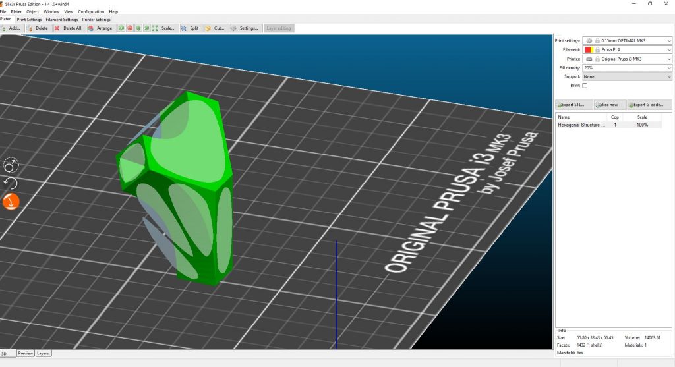Image resolution: width=675 pixels, height=367 pixels.
Task: Select the Hexagonal Structure object row
Action: 608,125
